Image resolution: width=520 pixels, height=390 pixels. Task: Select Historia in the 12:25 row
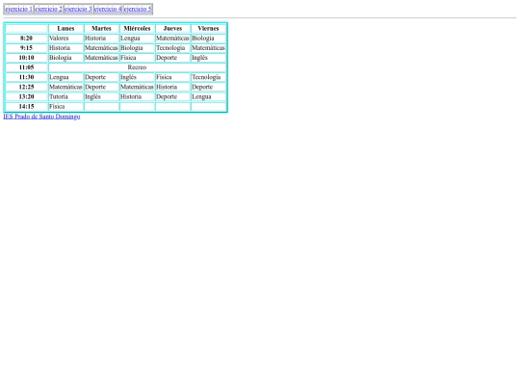coord(172,87)
